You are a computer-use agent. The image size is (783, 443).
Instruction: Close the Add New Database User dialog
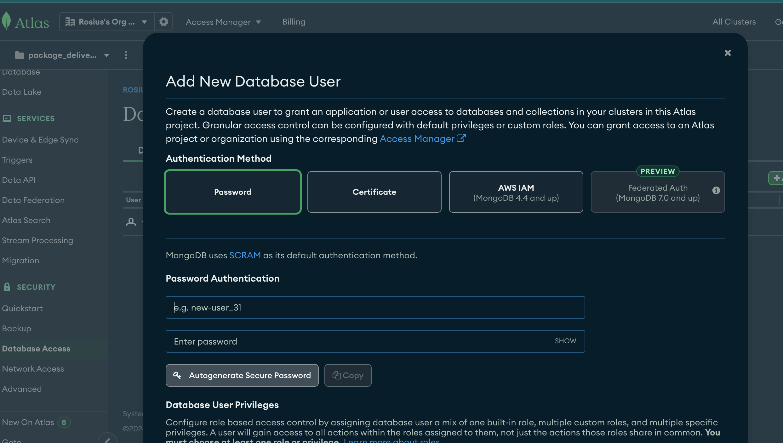(x=728, y=53)
